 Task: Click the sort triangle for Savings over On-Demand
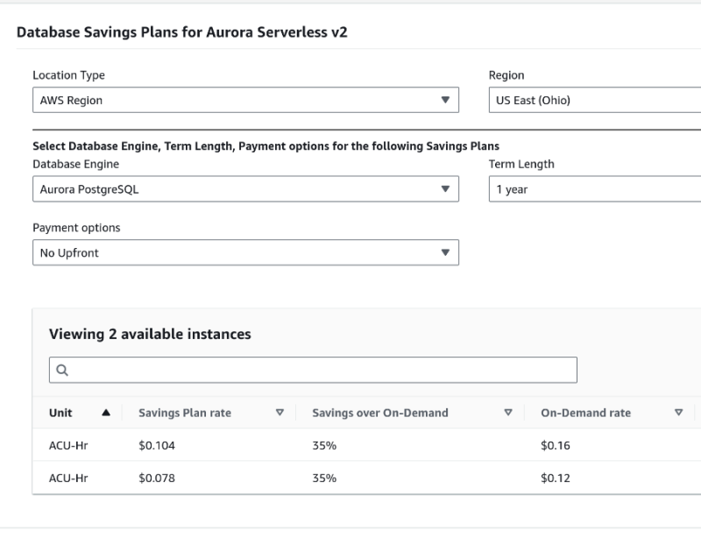[508, 413]
